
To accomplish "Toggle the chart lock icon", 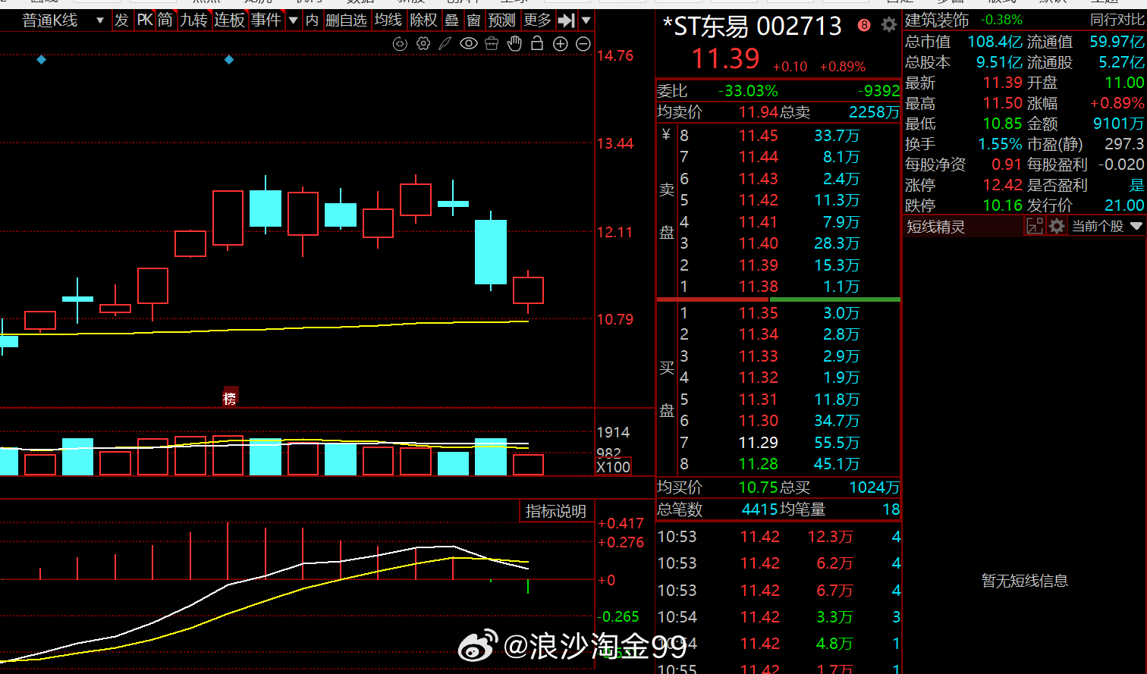I will coord(537,44).
